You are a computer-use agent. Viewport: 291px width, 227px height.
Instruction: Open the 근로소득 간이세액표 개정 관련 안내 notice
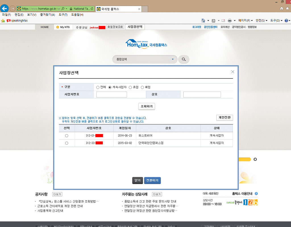pyautogui.click(x=60, y=206)
